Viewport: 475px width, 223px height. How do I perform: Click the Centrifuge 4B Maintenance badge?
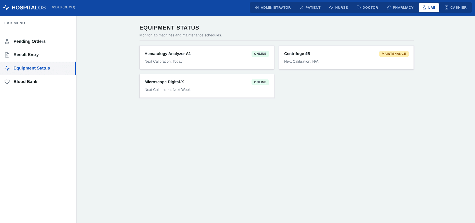click(x=394, y=54)
